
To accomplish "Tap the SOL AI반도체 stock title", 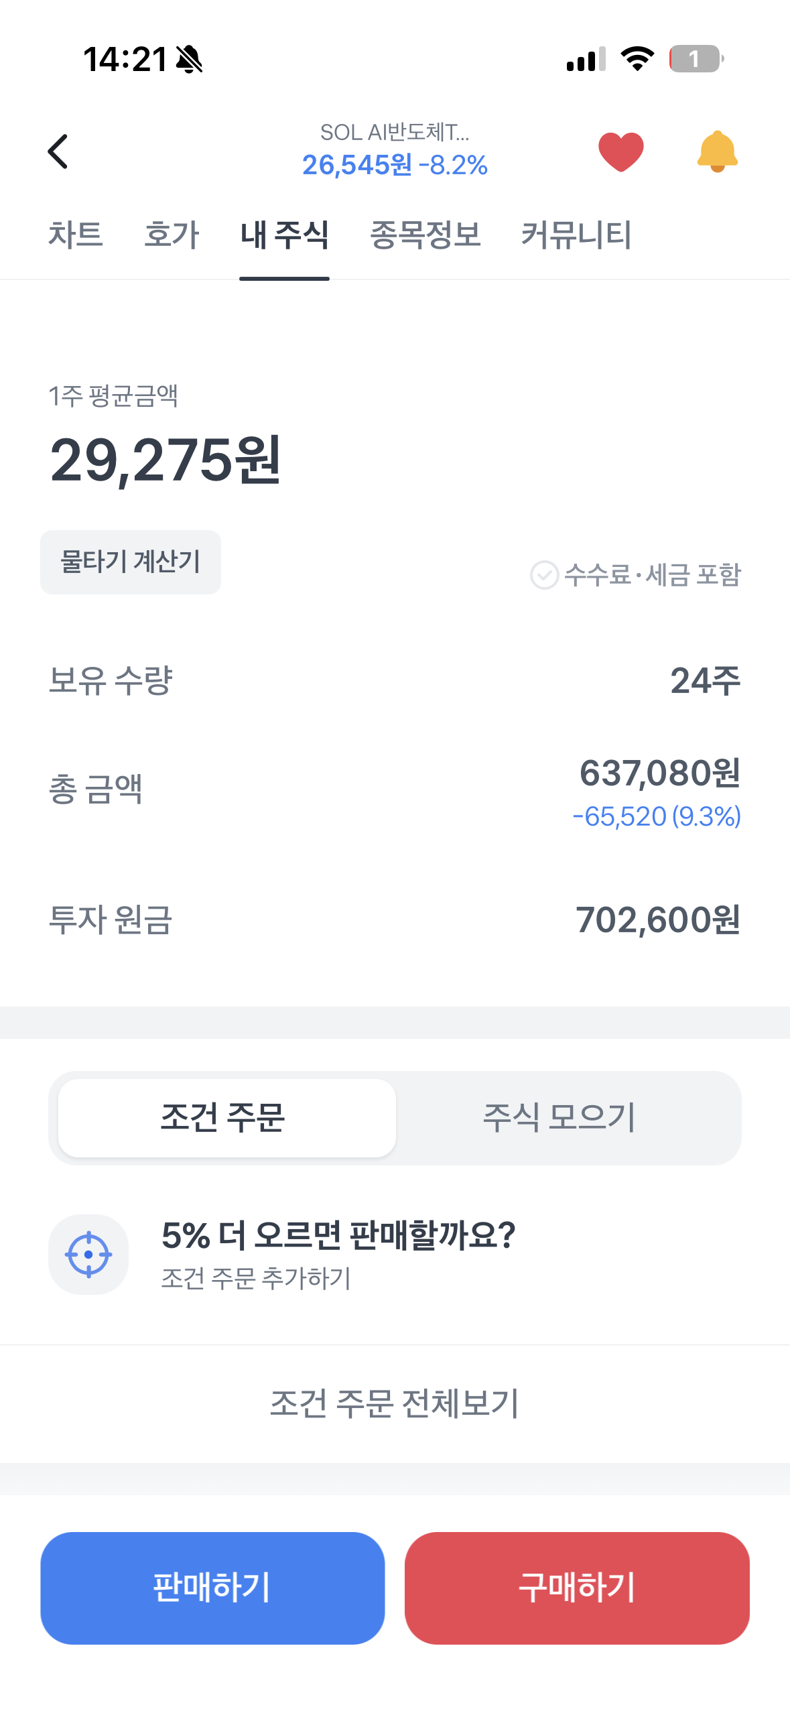I will tap(395, 133).
